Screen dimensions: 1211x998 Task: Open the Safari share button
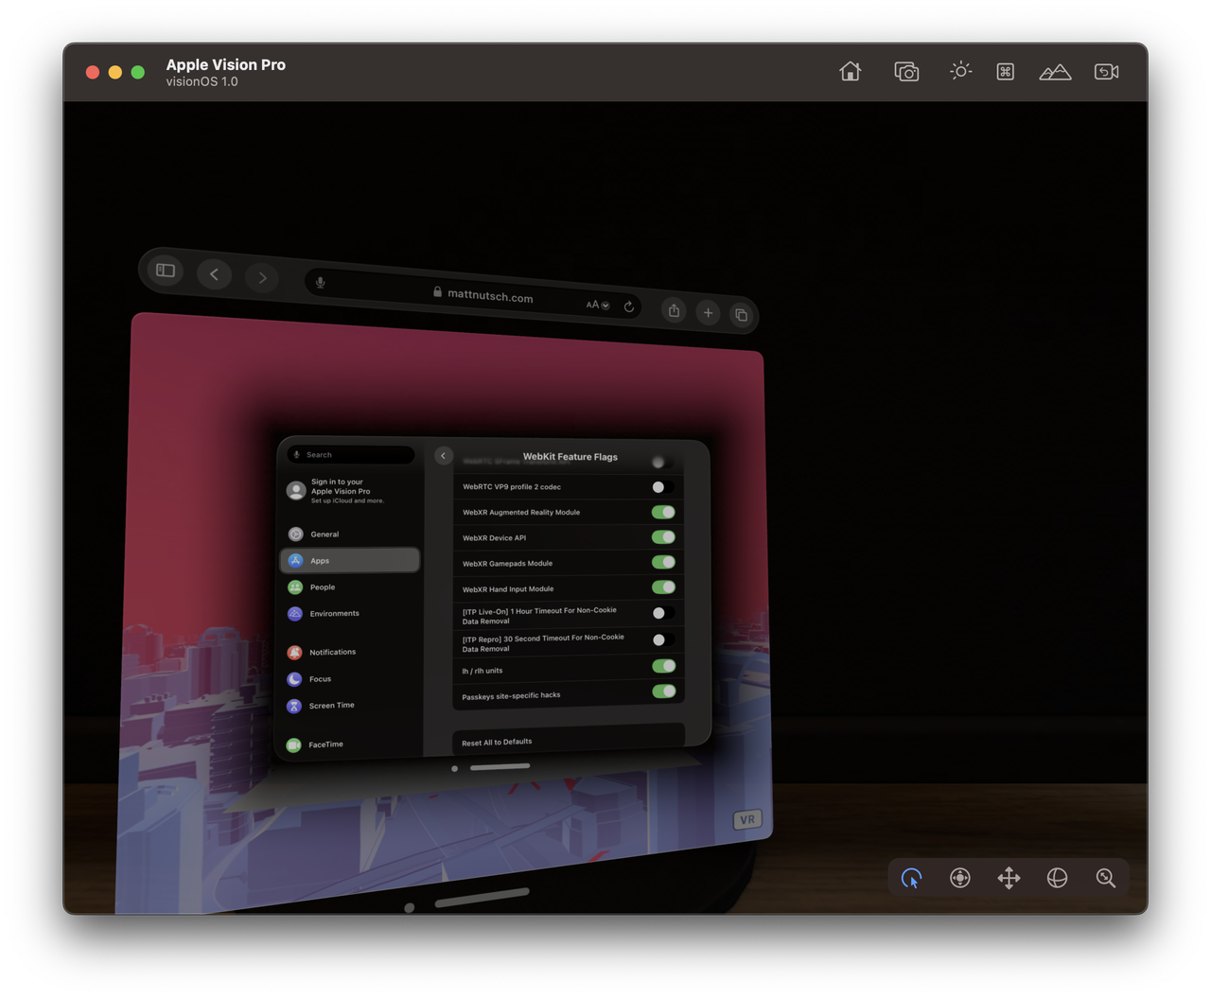674,310
